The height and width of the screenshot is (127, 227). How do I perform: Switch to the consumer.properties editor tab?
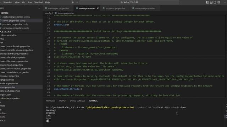point(145,8)
